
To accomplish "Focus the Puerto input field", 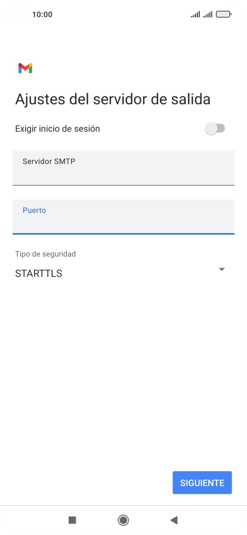I will (123, 217).
